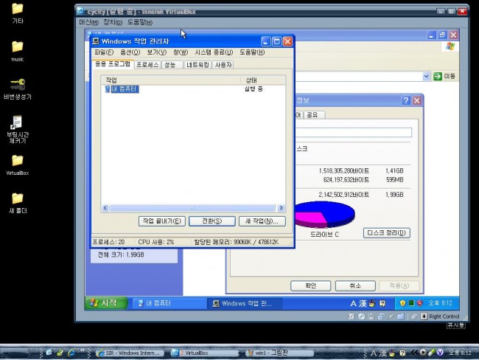This screenshot has width=479, height=360.
Task: Open the 기타 folder on the desktop
Action: pos(18,13)
